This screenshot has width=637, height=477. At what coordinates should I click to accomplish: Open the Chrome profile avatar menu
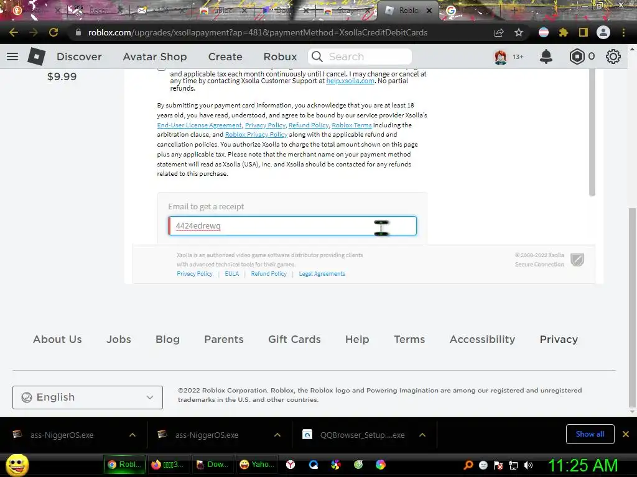tap(603, 32)
